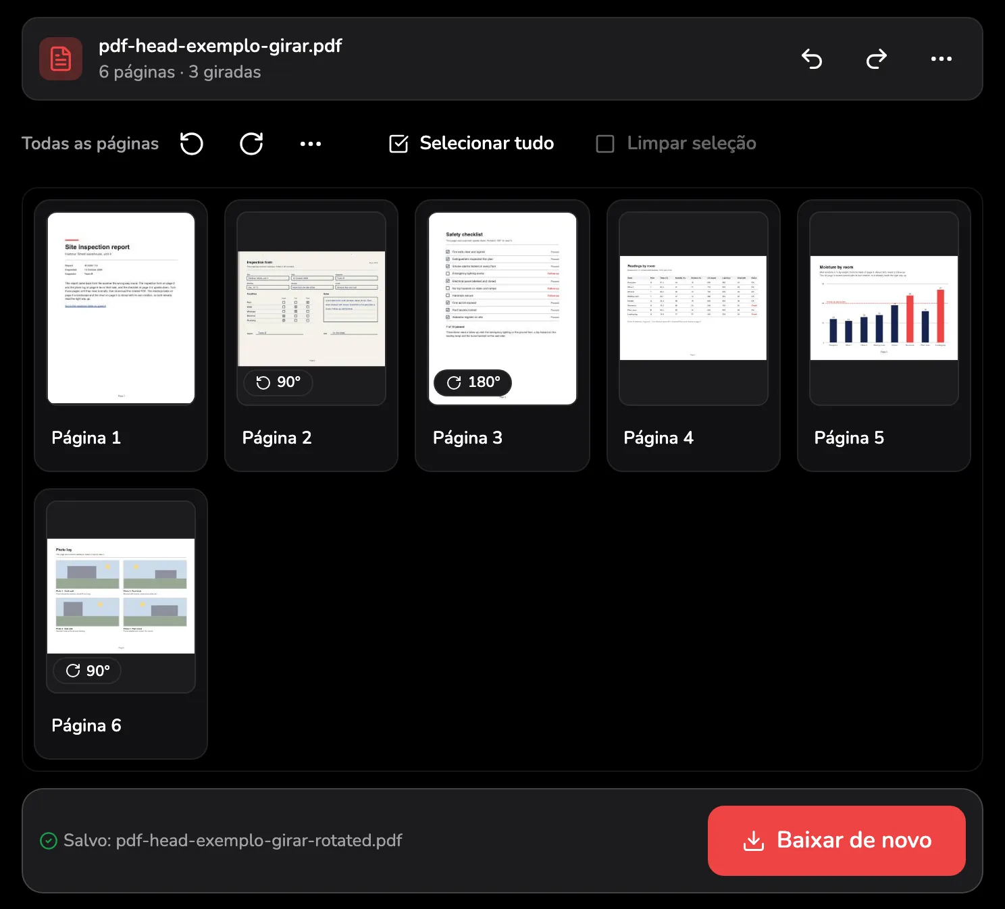Open file options three-dot menu in header

[942, 59]
